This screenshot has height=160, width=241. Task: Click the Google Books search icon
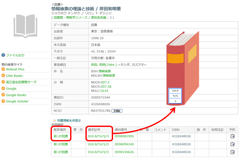[x=3, y=95]
